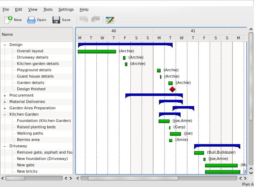Click the Gantt chart horizontal scrollbar
This screenshot has width=255, height=187.
click(133, 178)
